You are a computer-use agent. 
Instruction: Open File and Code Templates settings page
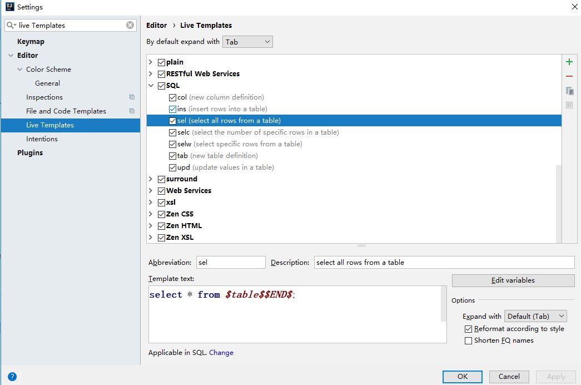[x=66, y=111]
